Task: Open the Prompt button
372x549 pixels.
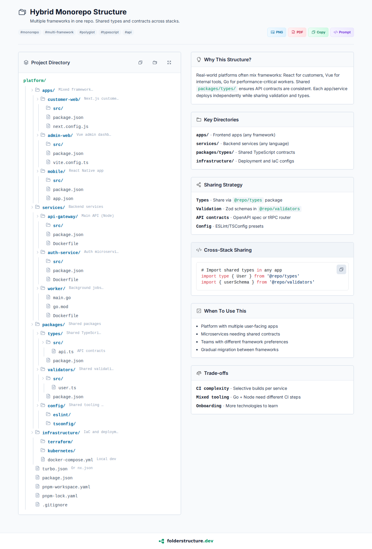Action: (x=342, y=32)
